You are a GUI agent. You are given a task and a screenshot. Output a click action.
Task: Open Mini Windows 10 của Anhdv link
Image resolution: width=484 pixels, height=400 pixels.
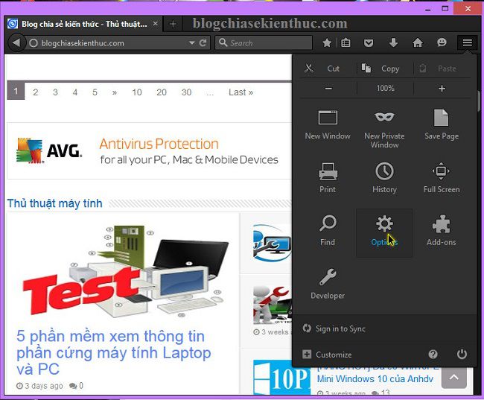click(375, 378)
